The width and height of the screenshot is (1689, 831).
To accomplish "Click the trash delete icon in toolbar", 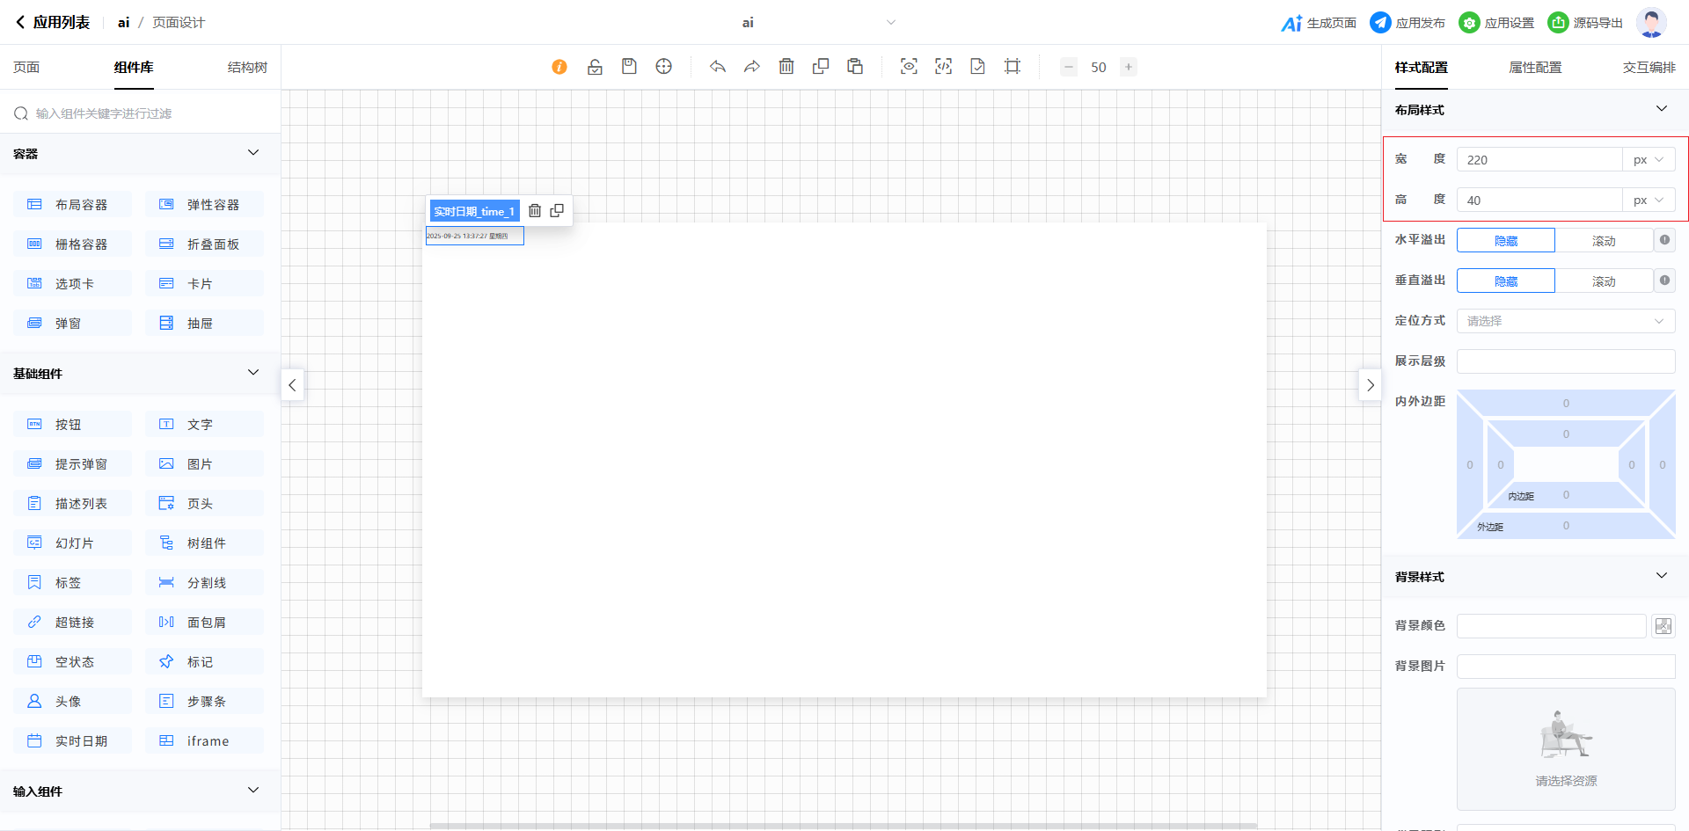I will point(786,67).
